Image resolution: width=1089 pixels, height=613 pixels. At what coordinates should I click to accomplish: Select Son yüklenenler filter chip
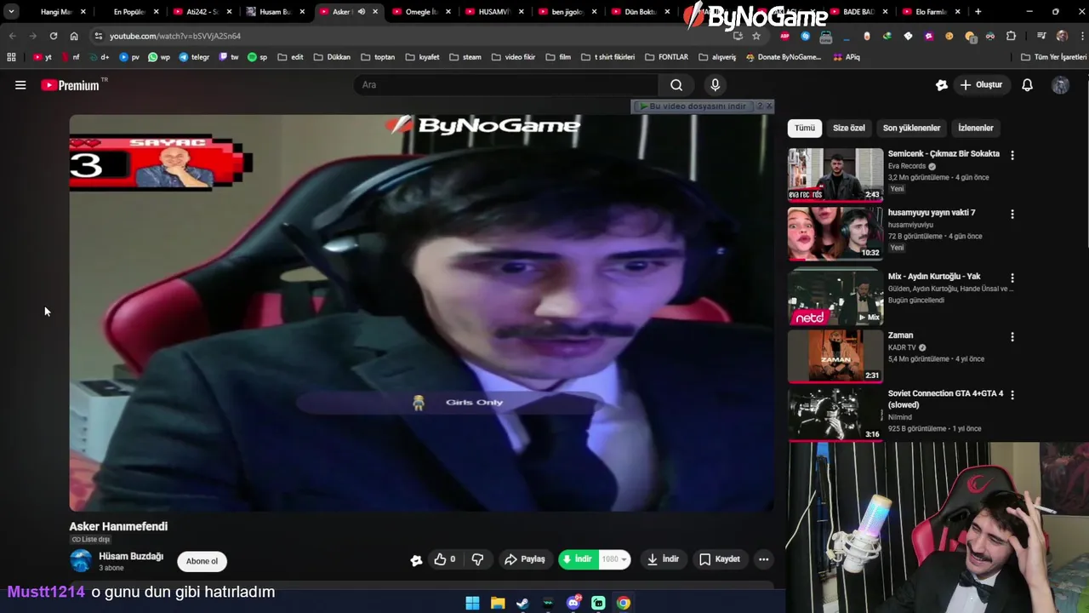click(911, 128)
